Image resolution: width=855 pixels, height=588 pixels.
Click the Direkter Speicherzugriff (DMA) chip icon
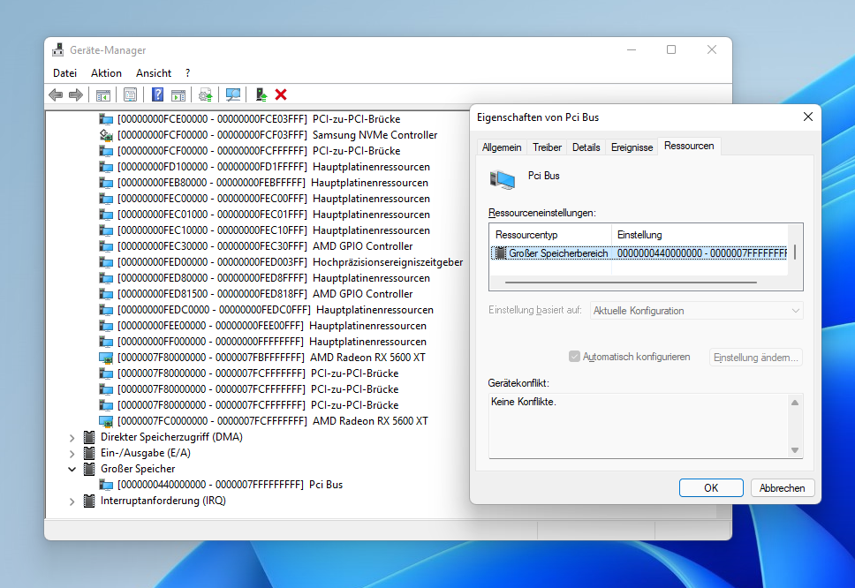point(89,437)
